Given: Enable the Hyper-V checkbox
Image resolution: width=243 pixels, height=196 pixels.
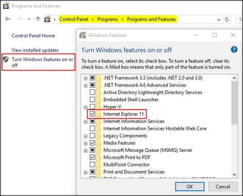Looking at the screenshot, I should [92, 106].
